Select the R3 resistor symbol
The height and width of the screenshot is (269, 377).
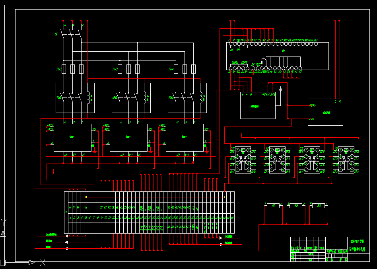click(319, 206)
